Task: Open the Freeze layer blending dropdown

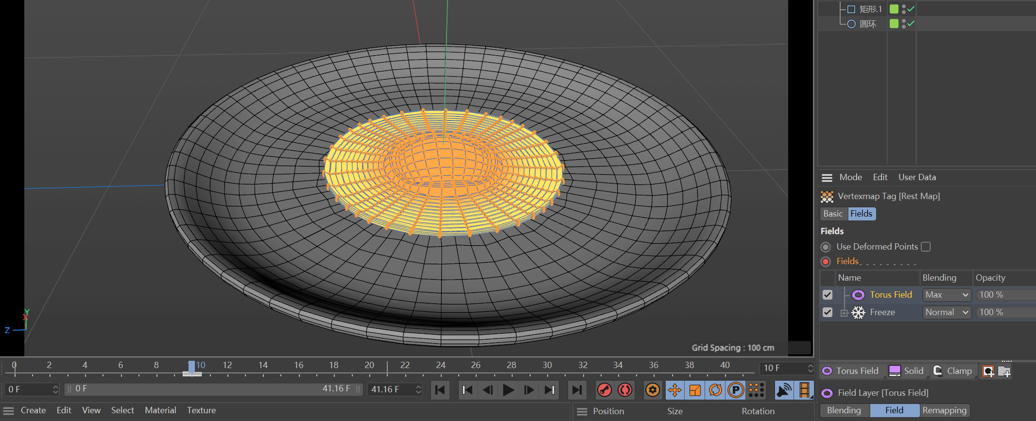Action: click(x=947, y=312)
